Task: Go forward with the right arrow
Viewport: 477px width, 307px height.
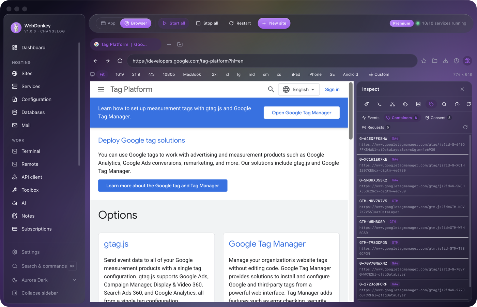Action: click(108, 61)
